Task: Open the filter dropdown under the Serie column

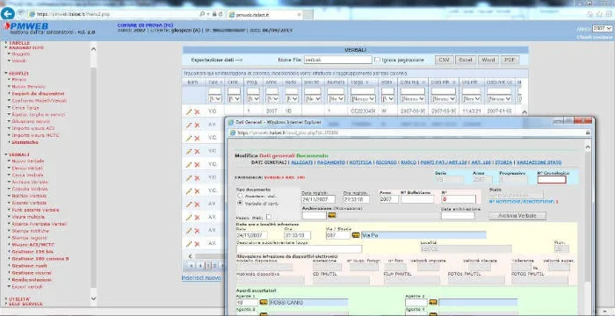Action: tap(292, 99)
